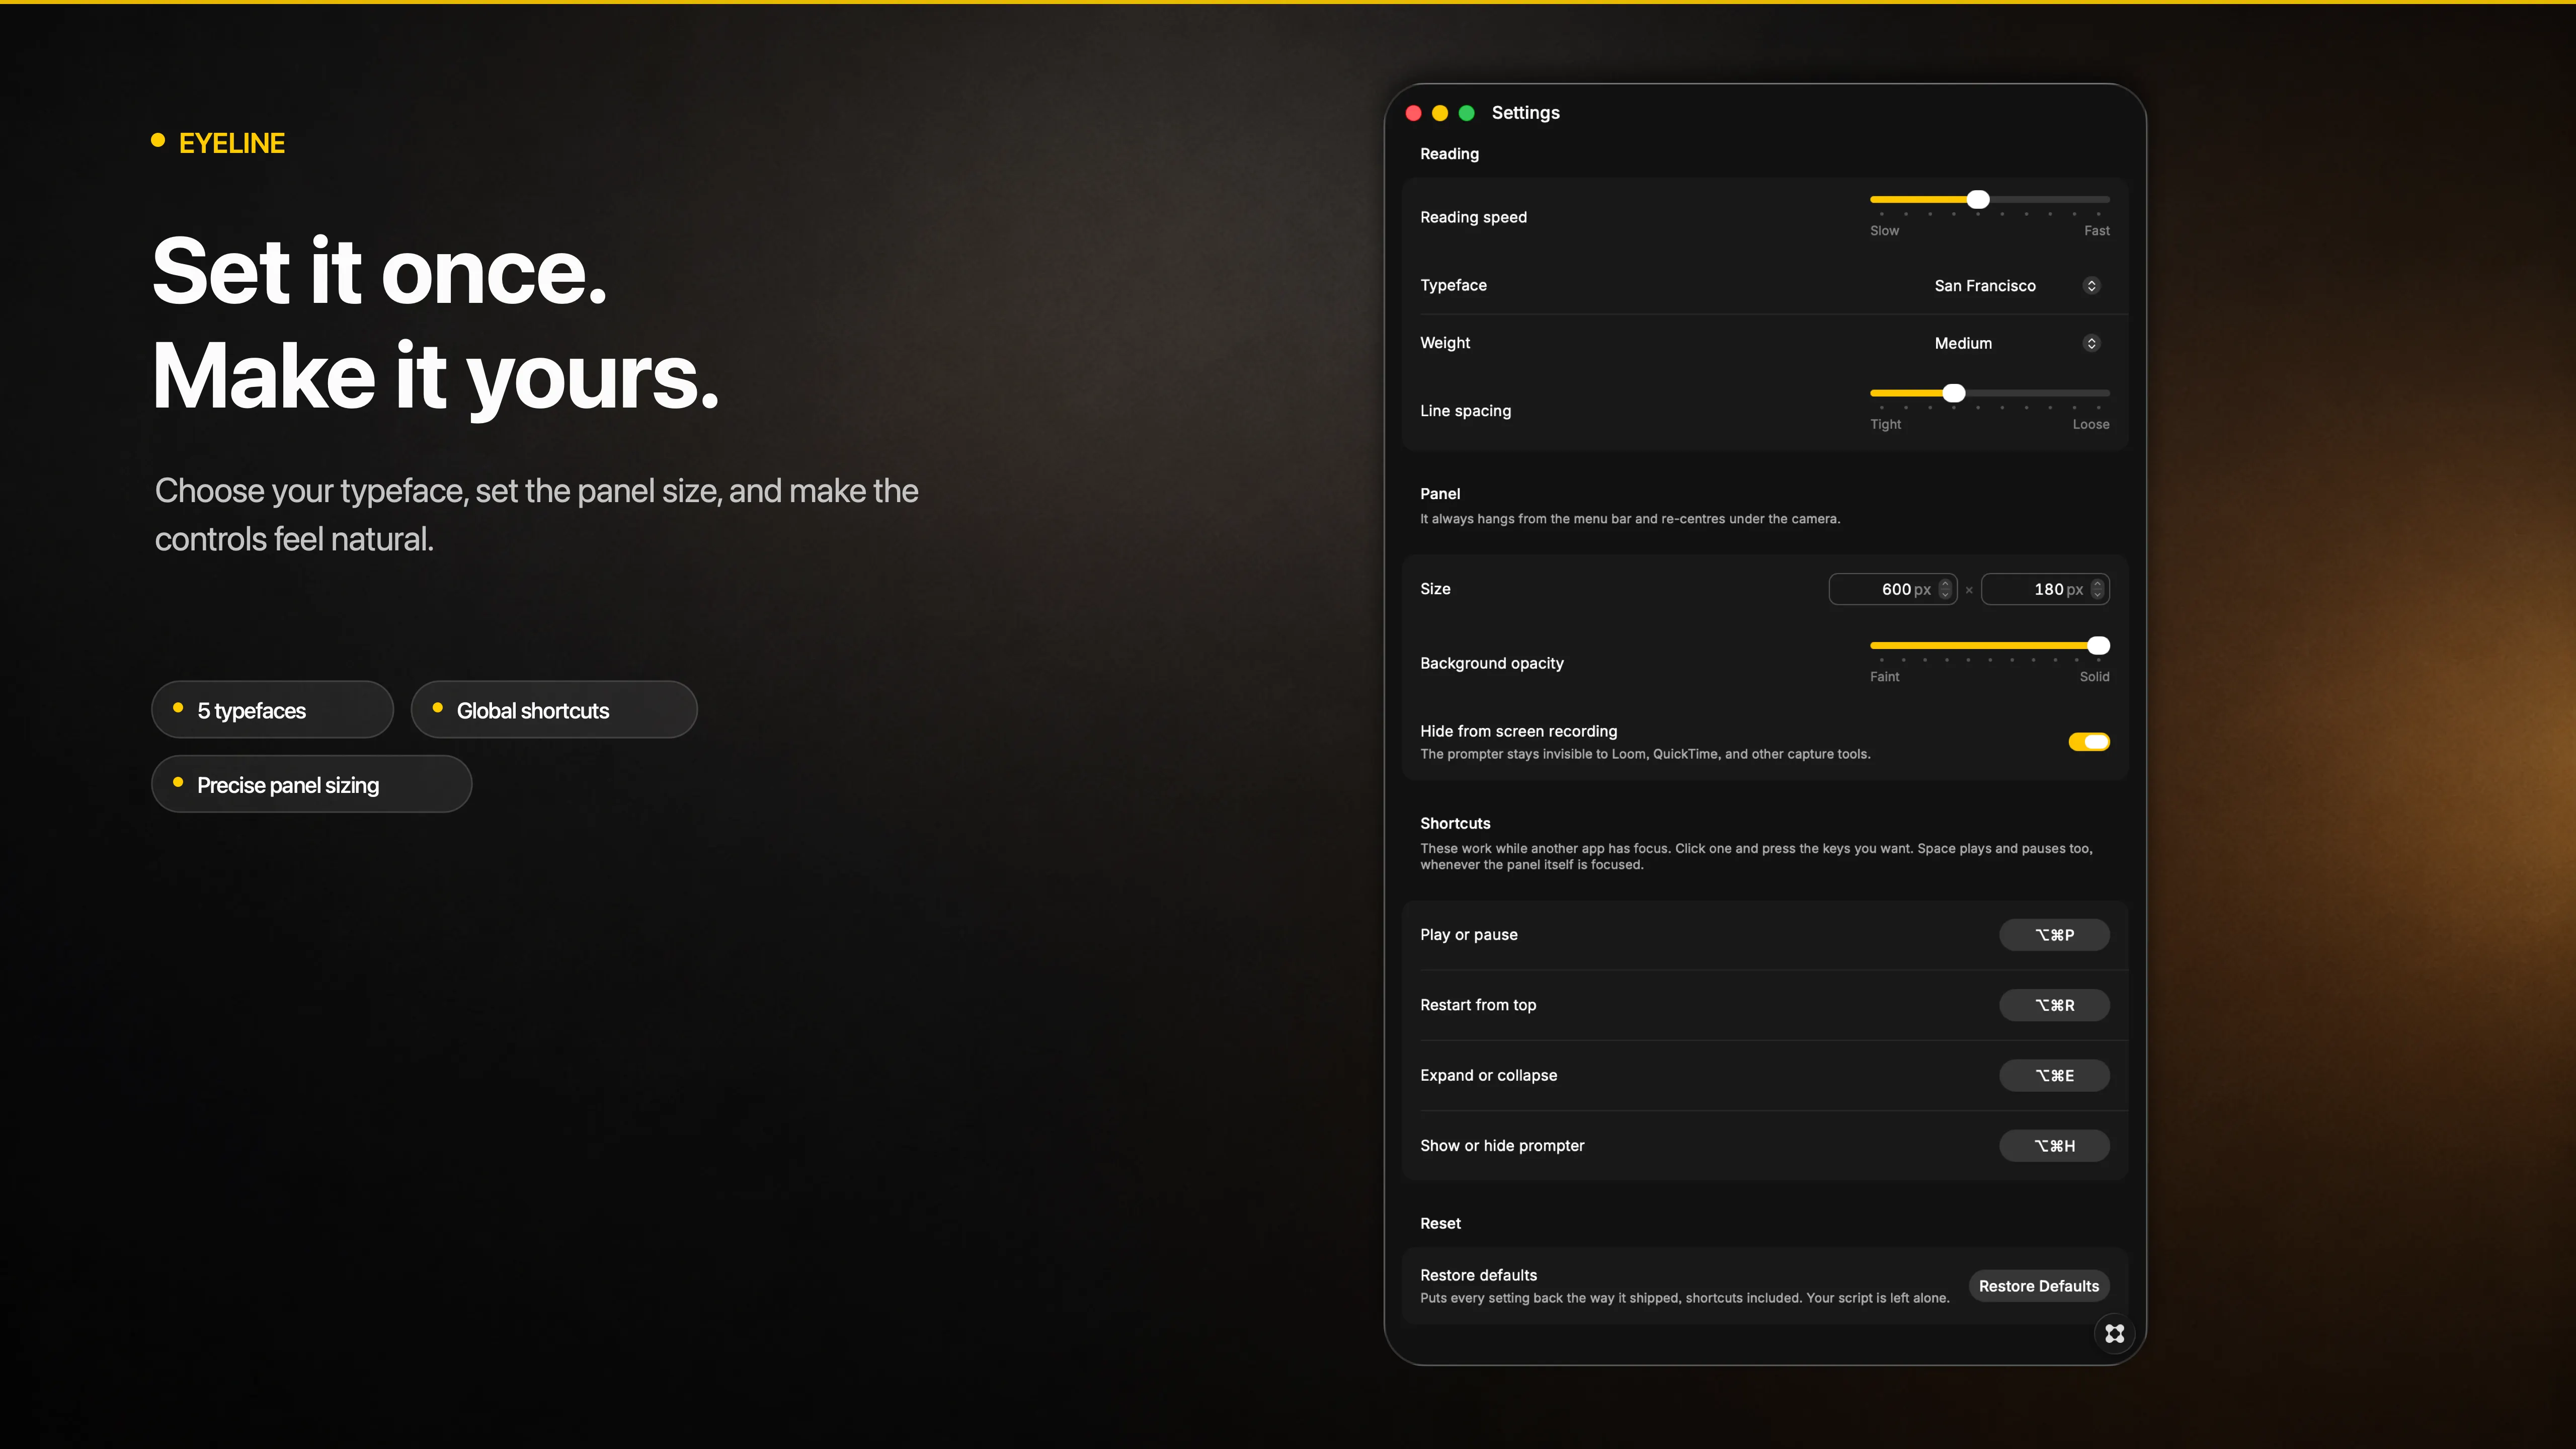Click the 'Fast' label under Reading speed

[x=2096, y=230]
